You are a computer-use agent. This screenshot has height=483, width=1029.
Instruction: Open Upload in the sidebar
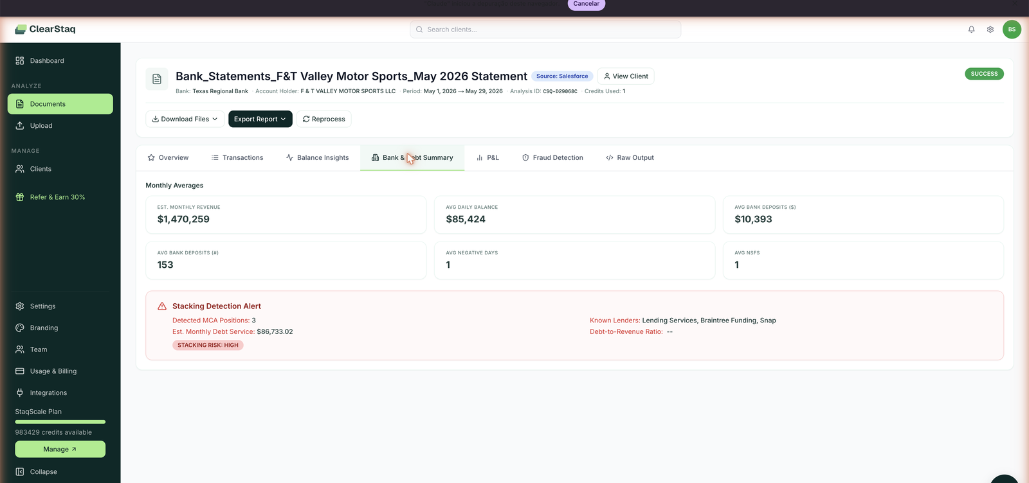click(60, 126)
